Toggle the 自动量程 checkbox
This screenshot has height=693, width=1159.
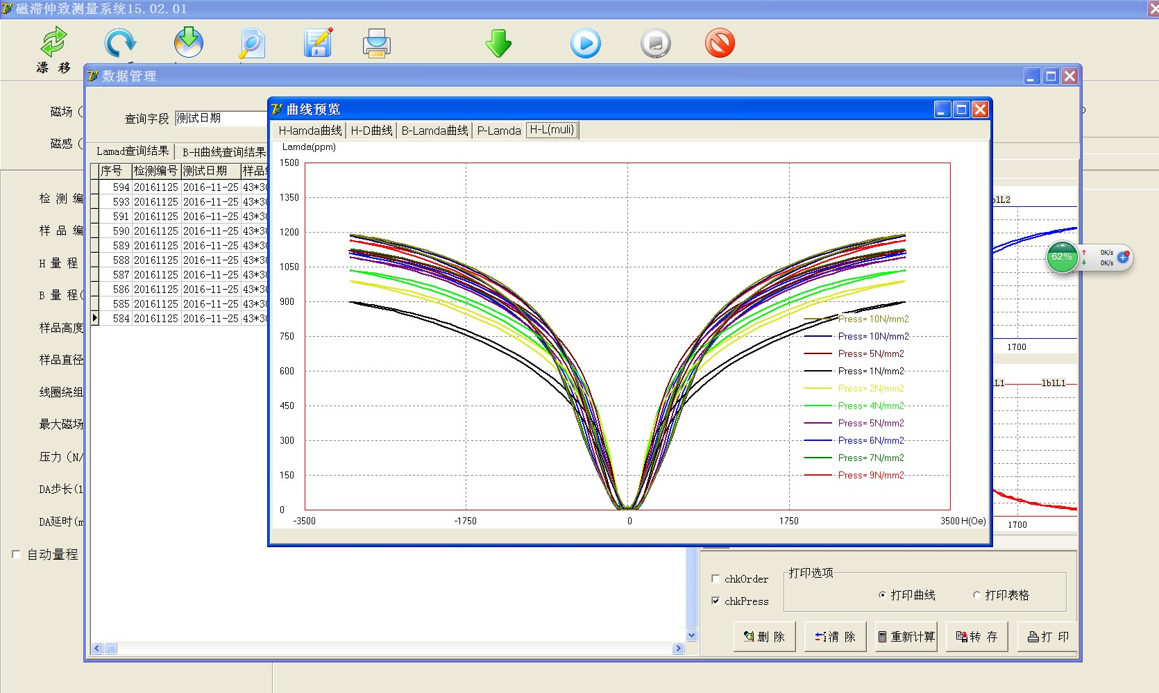pyautogui.click(x=16, y=554)
